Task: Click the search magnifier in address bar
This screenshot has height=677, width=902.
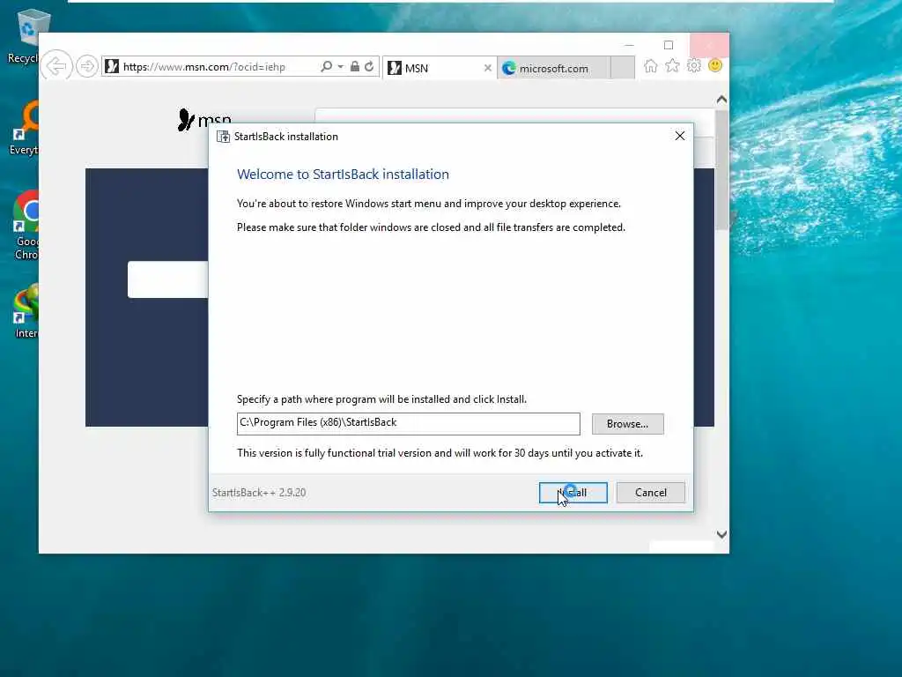Action: tap(326, 66)
